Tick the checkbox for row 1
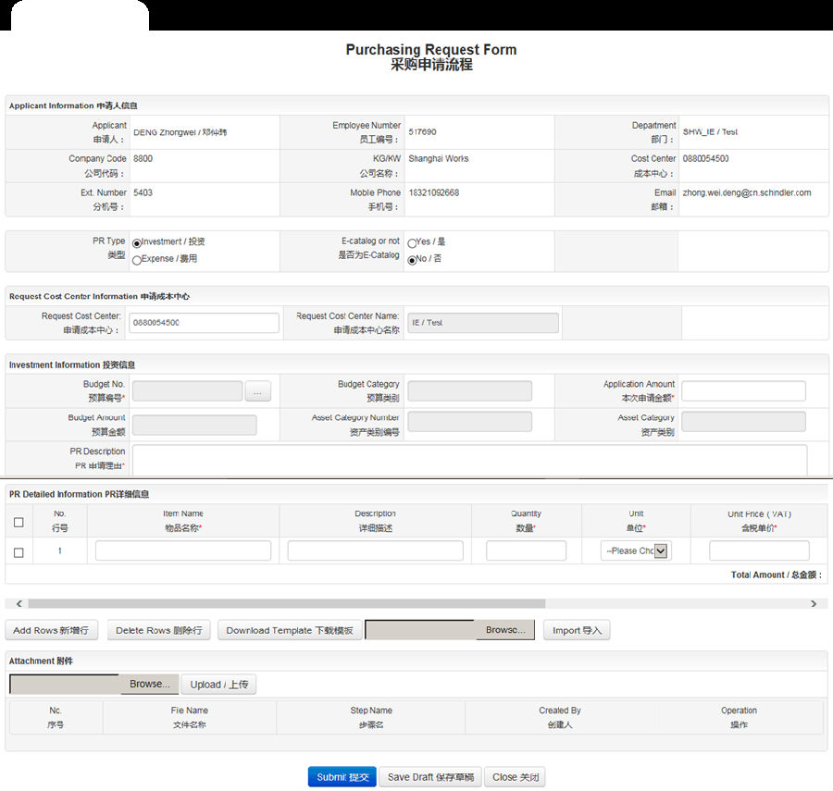This screenshot has width=833, height=791. pos(19,552)
